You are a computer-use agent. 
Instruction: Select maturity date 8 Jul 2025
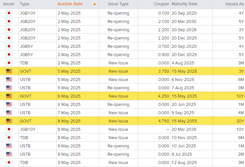pyautogui.click(x=181, y=154)
